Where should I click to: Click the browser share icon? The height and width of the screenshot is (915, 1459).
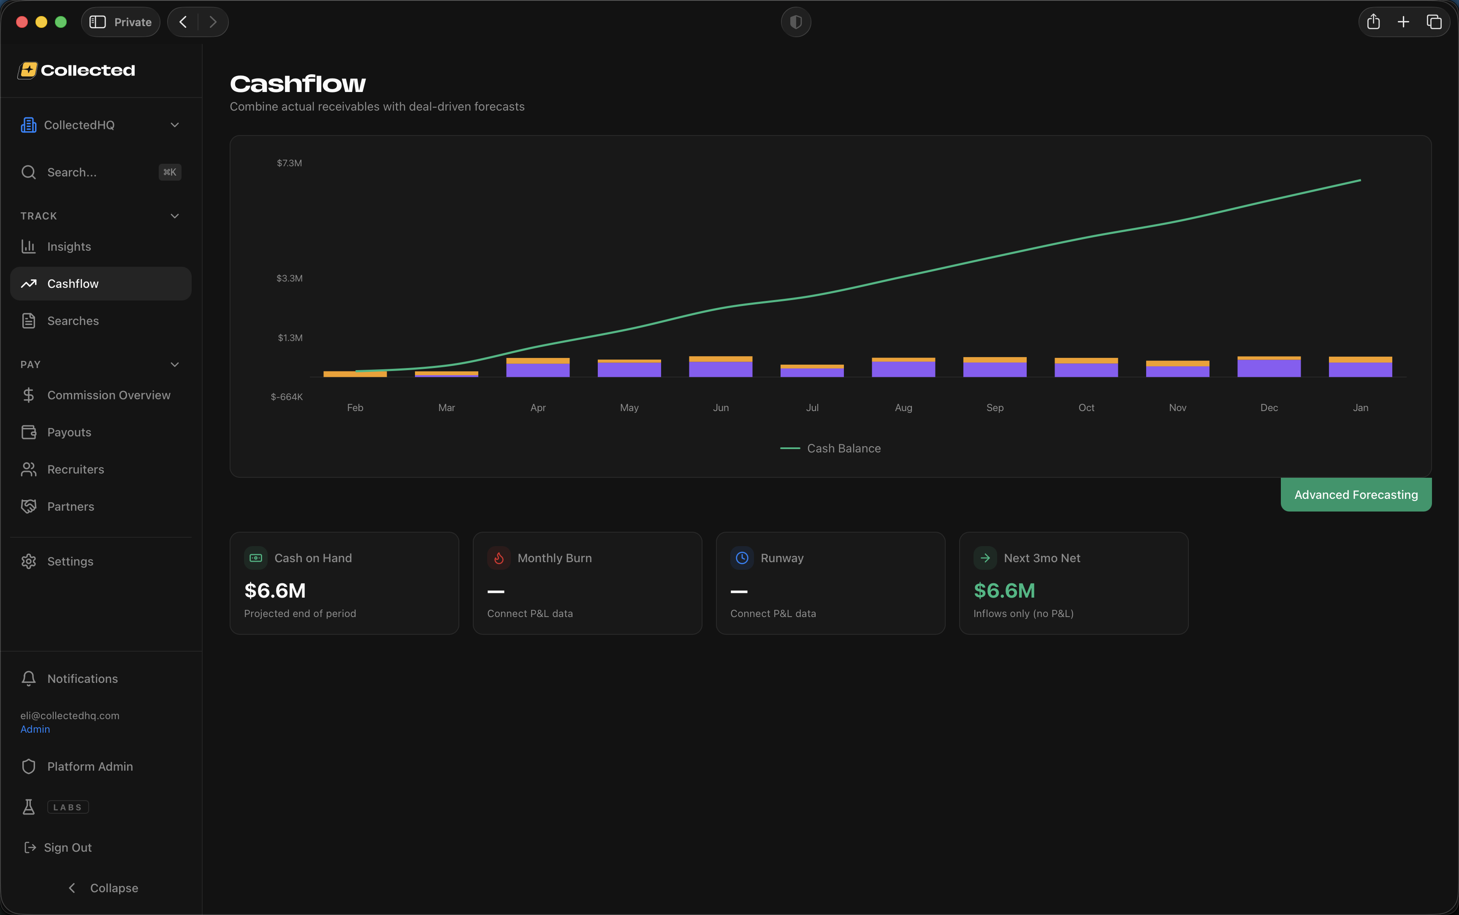(1373, 22)
